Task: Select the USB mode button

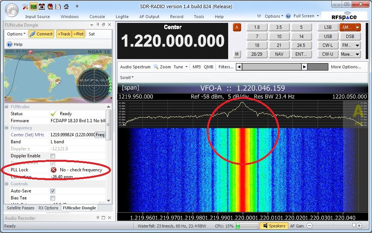Action: click(x=328, y=37)
